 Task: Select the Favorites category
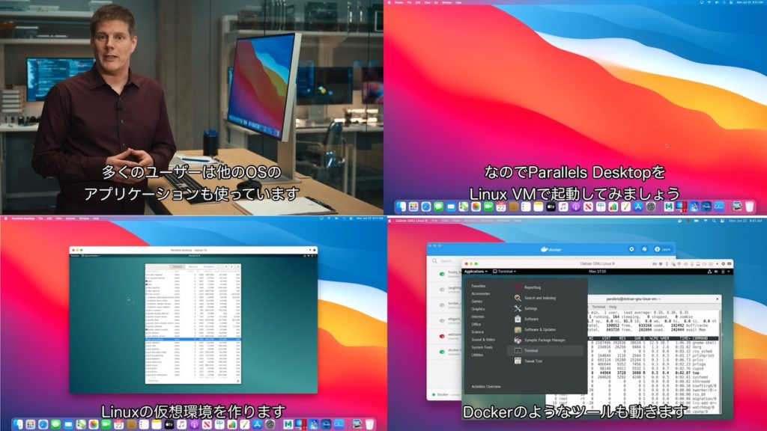click(x=479, y=286)
